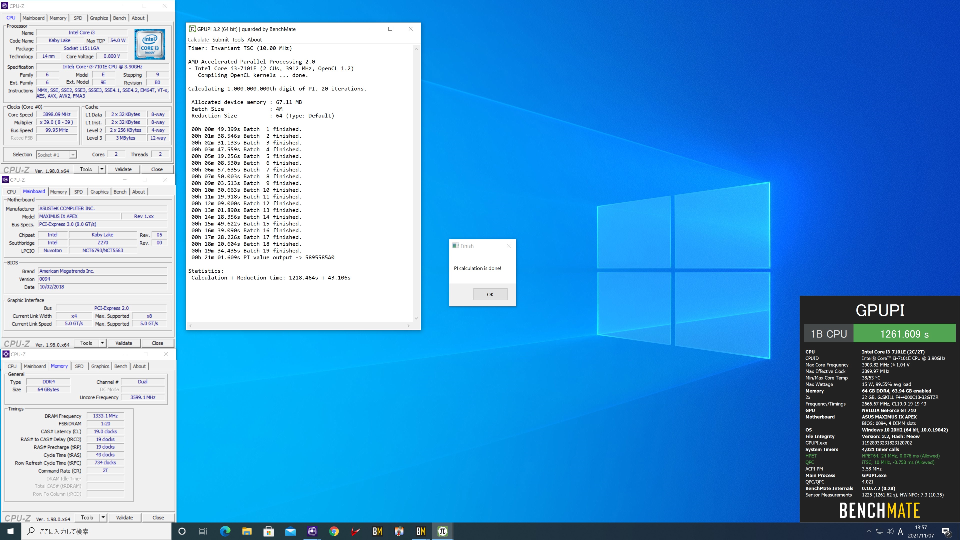Viewport: 960px width, 540px height.
Task: Click the DRAM Frequency value 1333.1 MHz
Action: click(105, 415)
